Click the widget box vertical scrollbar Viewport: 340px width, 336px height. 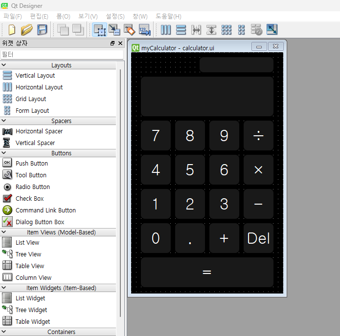pos(120,193)
